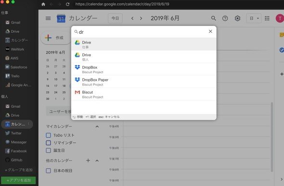Open GitHub sidebar app

pos(14,160)
